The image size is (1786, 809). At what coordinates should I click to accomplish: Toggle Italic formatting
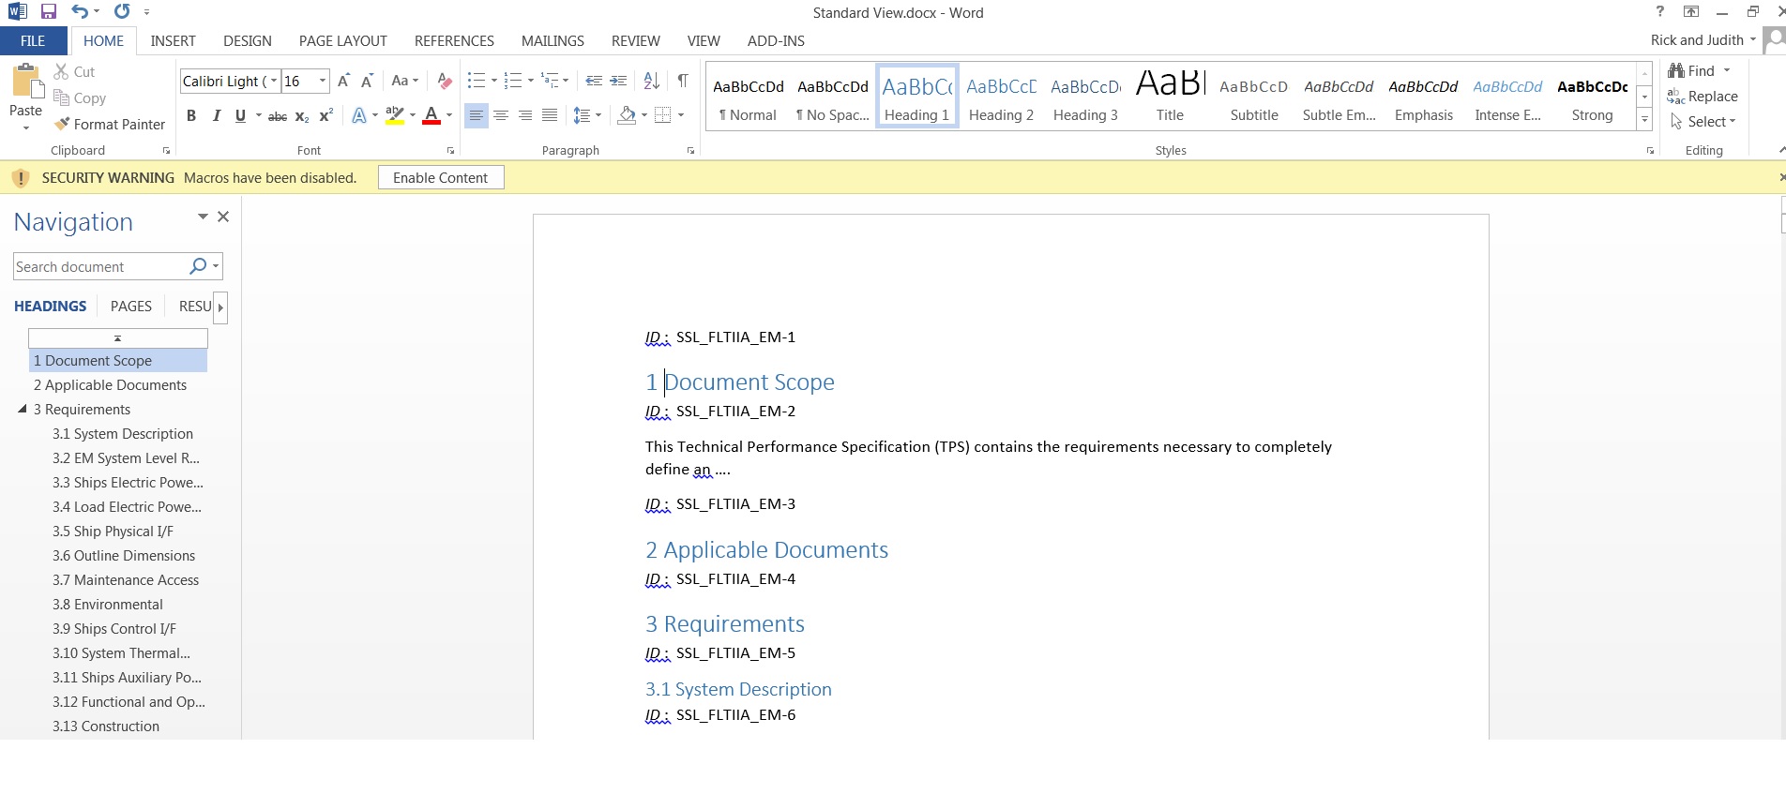217,115
